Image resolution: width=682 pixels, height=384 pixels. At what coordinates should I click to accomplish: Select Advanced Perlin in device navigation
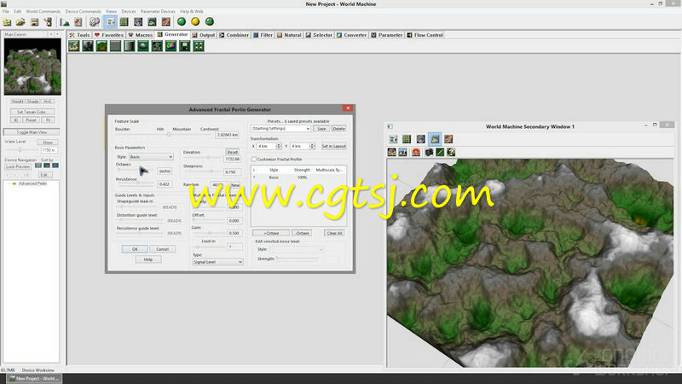click(x=32, y=183)
